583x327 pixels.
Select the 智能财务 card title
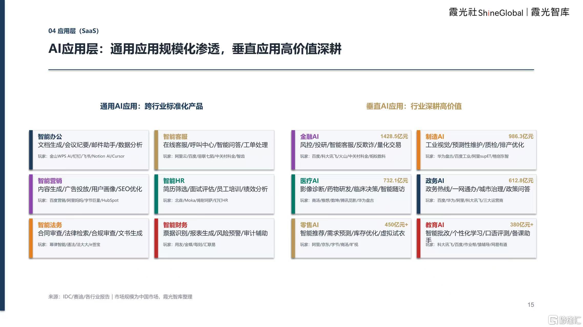(175, 225)
